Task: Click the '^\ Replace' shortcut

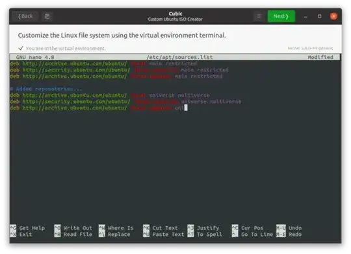Action: click(114, 235)
